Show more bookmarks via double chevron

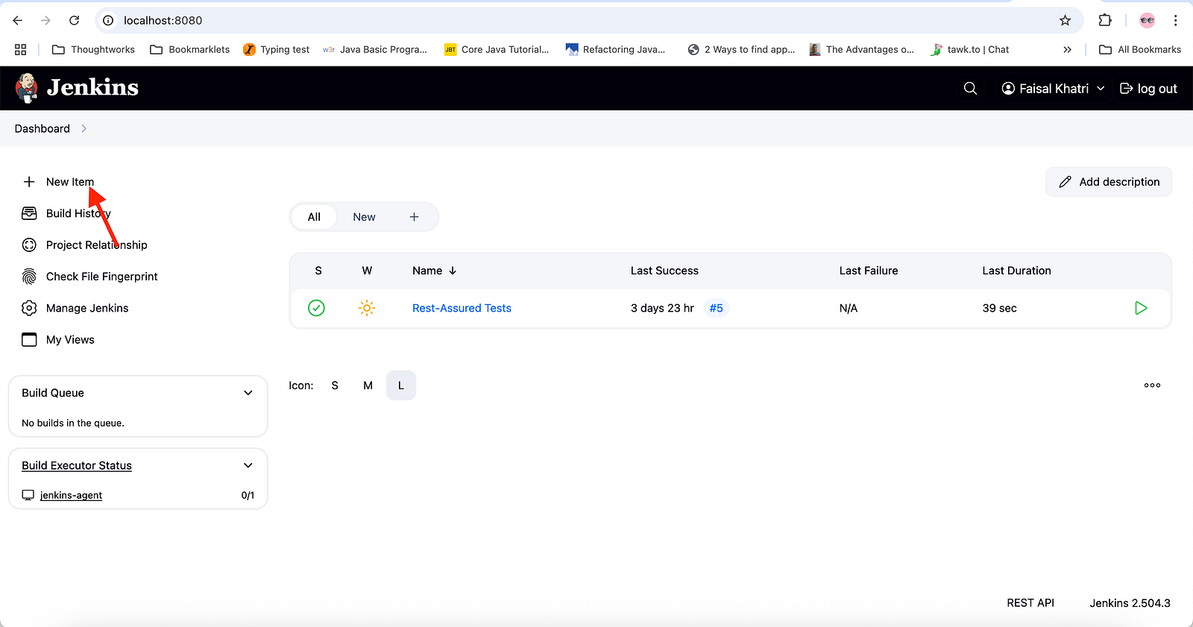tap(1067, 49)
